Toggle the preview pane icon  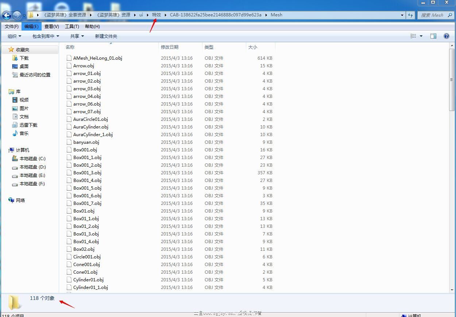[x=433, y=36]
